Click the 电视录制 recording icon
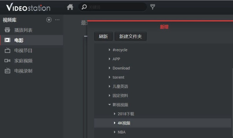Screen dimensions: 233x138 7,71
